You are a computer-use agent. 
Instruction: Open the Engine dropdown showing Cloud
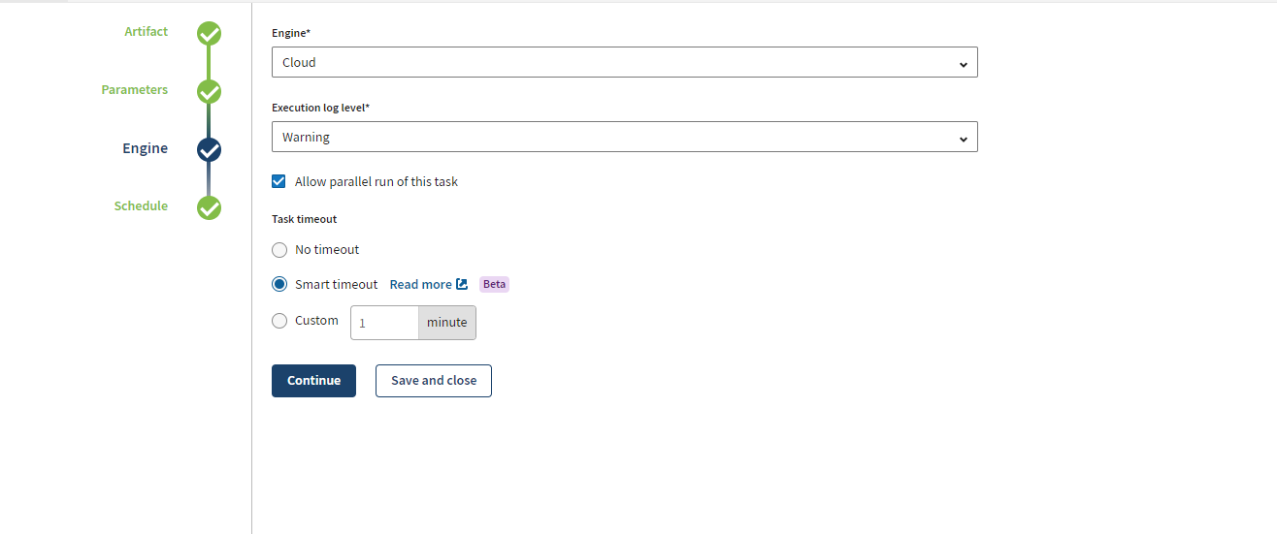tap(624, 62)
